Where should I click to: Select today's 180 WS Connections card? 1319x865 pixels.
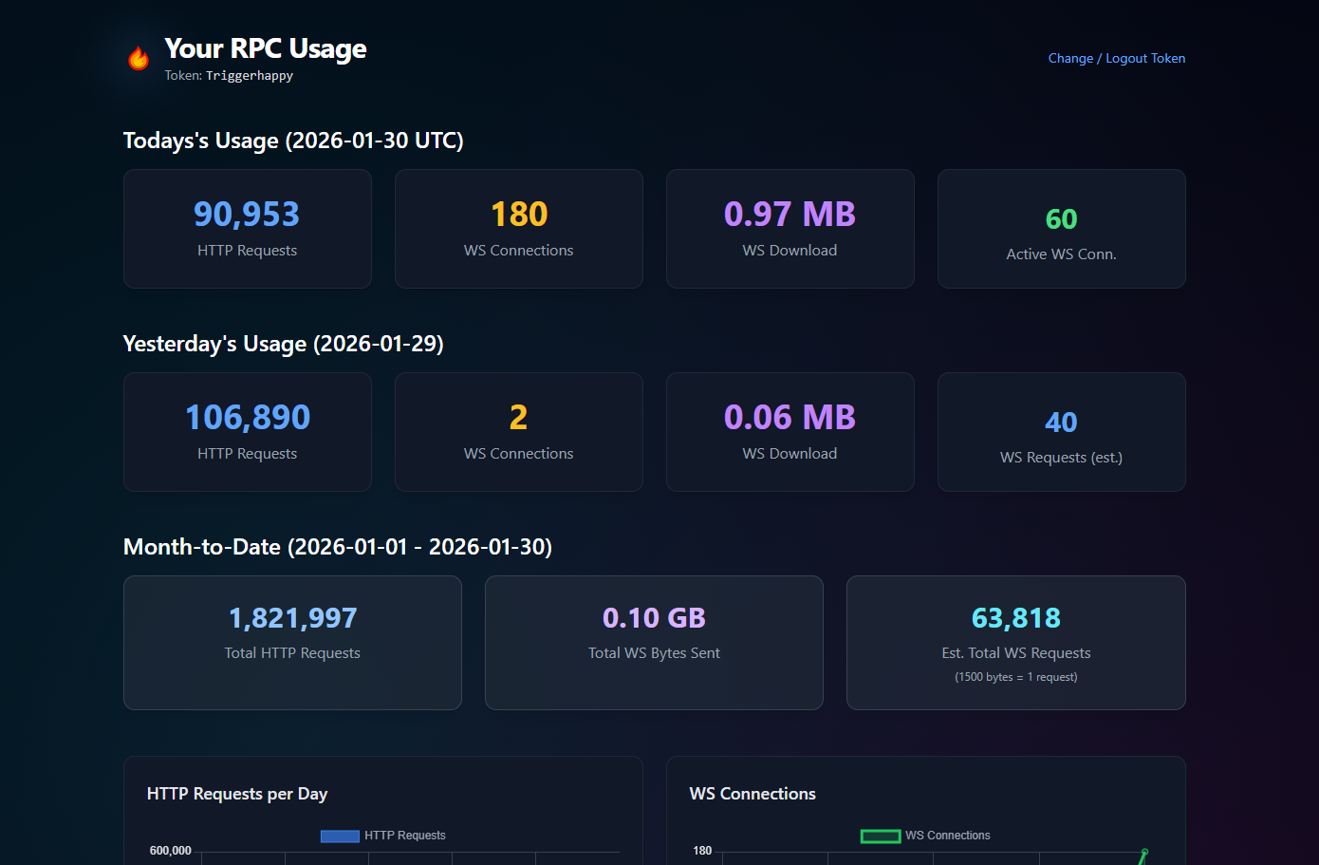(x=518, y=229)
